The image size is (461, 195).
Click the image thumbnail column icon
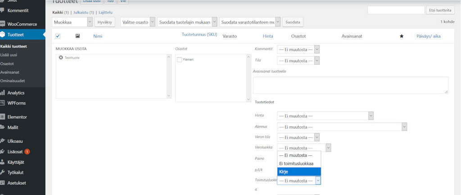[77, 36]
